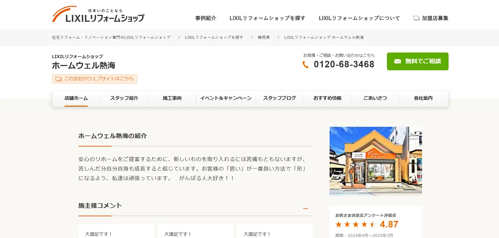Click お見積・ご相談・お問い合わせはこちら text
Image resolution: width=499 pixels, height=238 pixels.
coord(339,55)
